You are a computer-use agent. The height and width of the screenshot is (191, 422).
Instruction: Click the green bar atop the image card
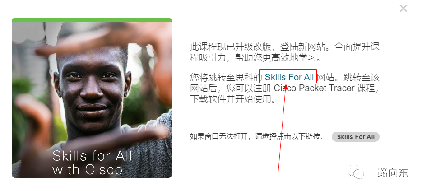pyautogui.click(x=92, y=20)
